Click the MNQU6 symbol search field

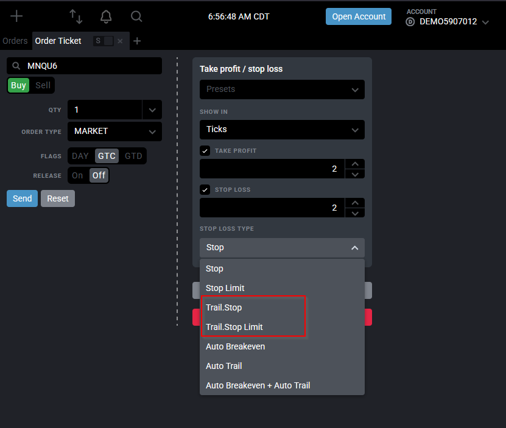[84, 66]
